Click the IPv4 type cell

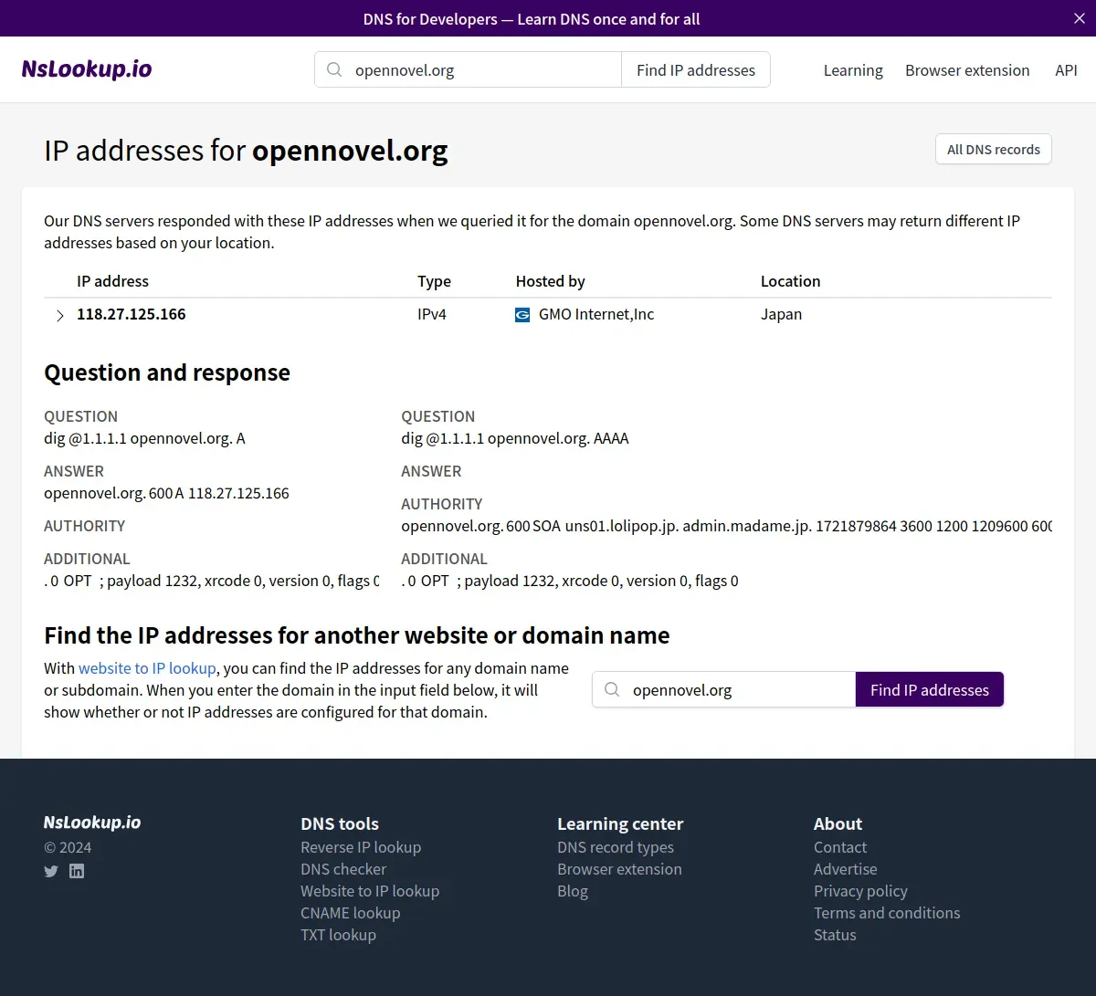pyautogui.click(x=432, y=314)
